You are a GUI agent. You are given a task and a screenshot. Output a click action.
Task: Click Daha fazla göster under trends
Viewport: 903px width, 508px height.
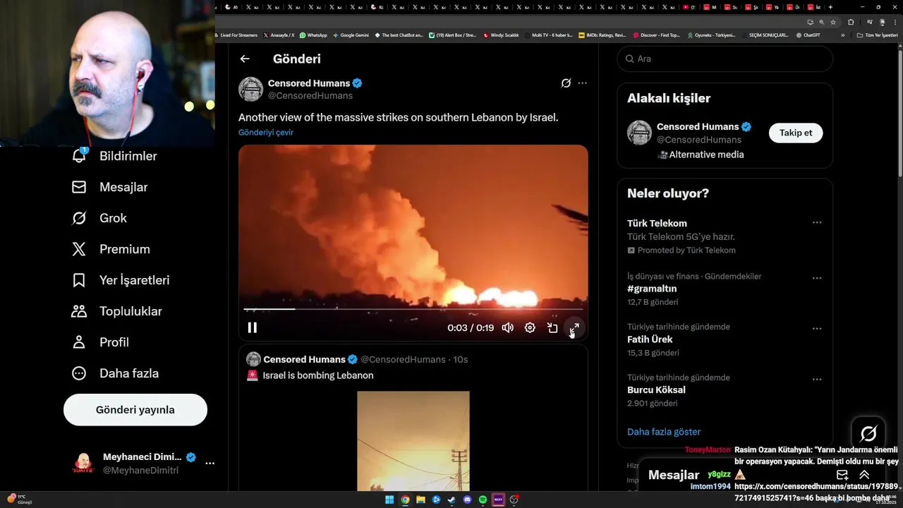click(x=664, y=432)
